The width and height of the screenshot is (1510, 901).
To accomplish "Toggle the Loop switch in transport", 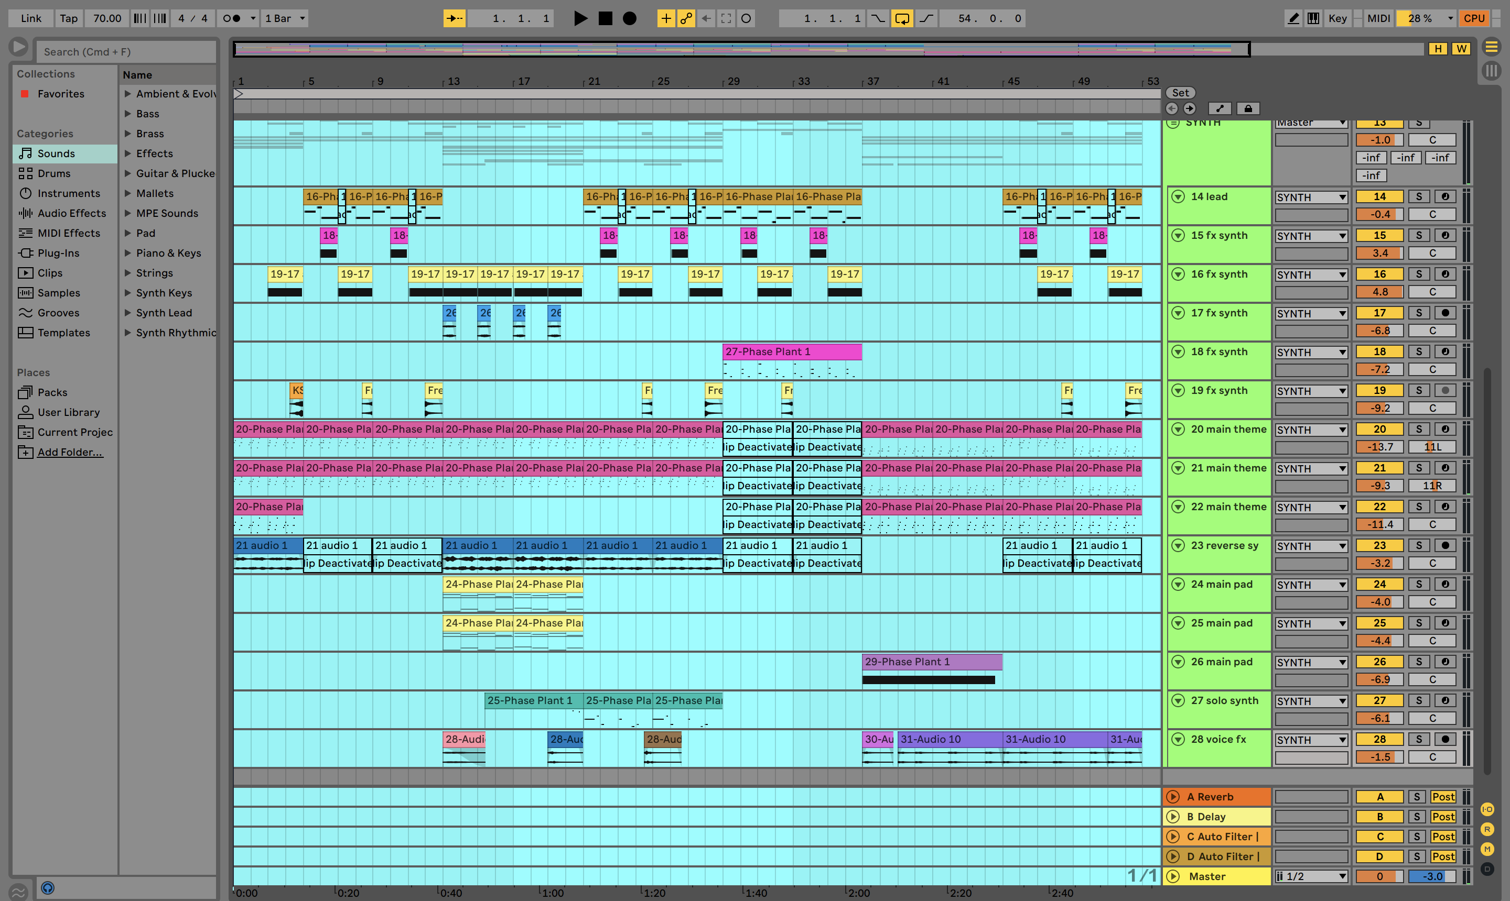I will tap(902, 18).
